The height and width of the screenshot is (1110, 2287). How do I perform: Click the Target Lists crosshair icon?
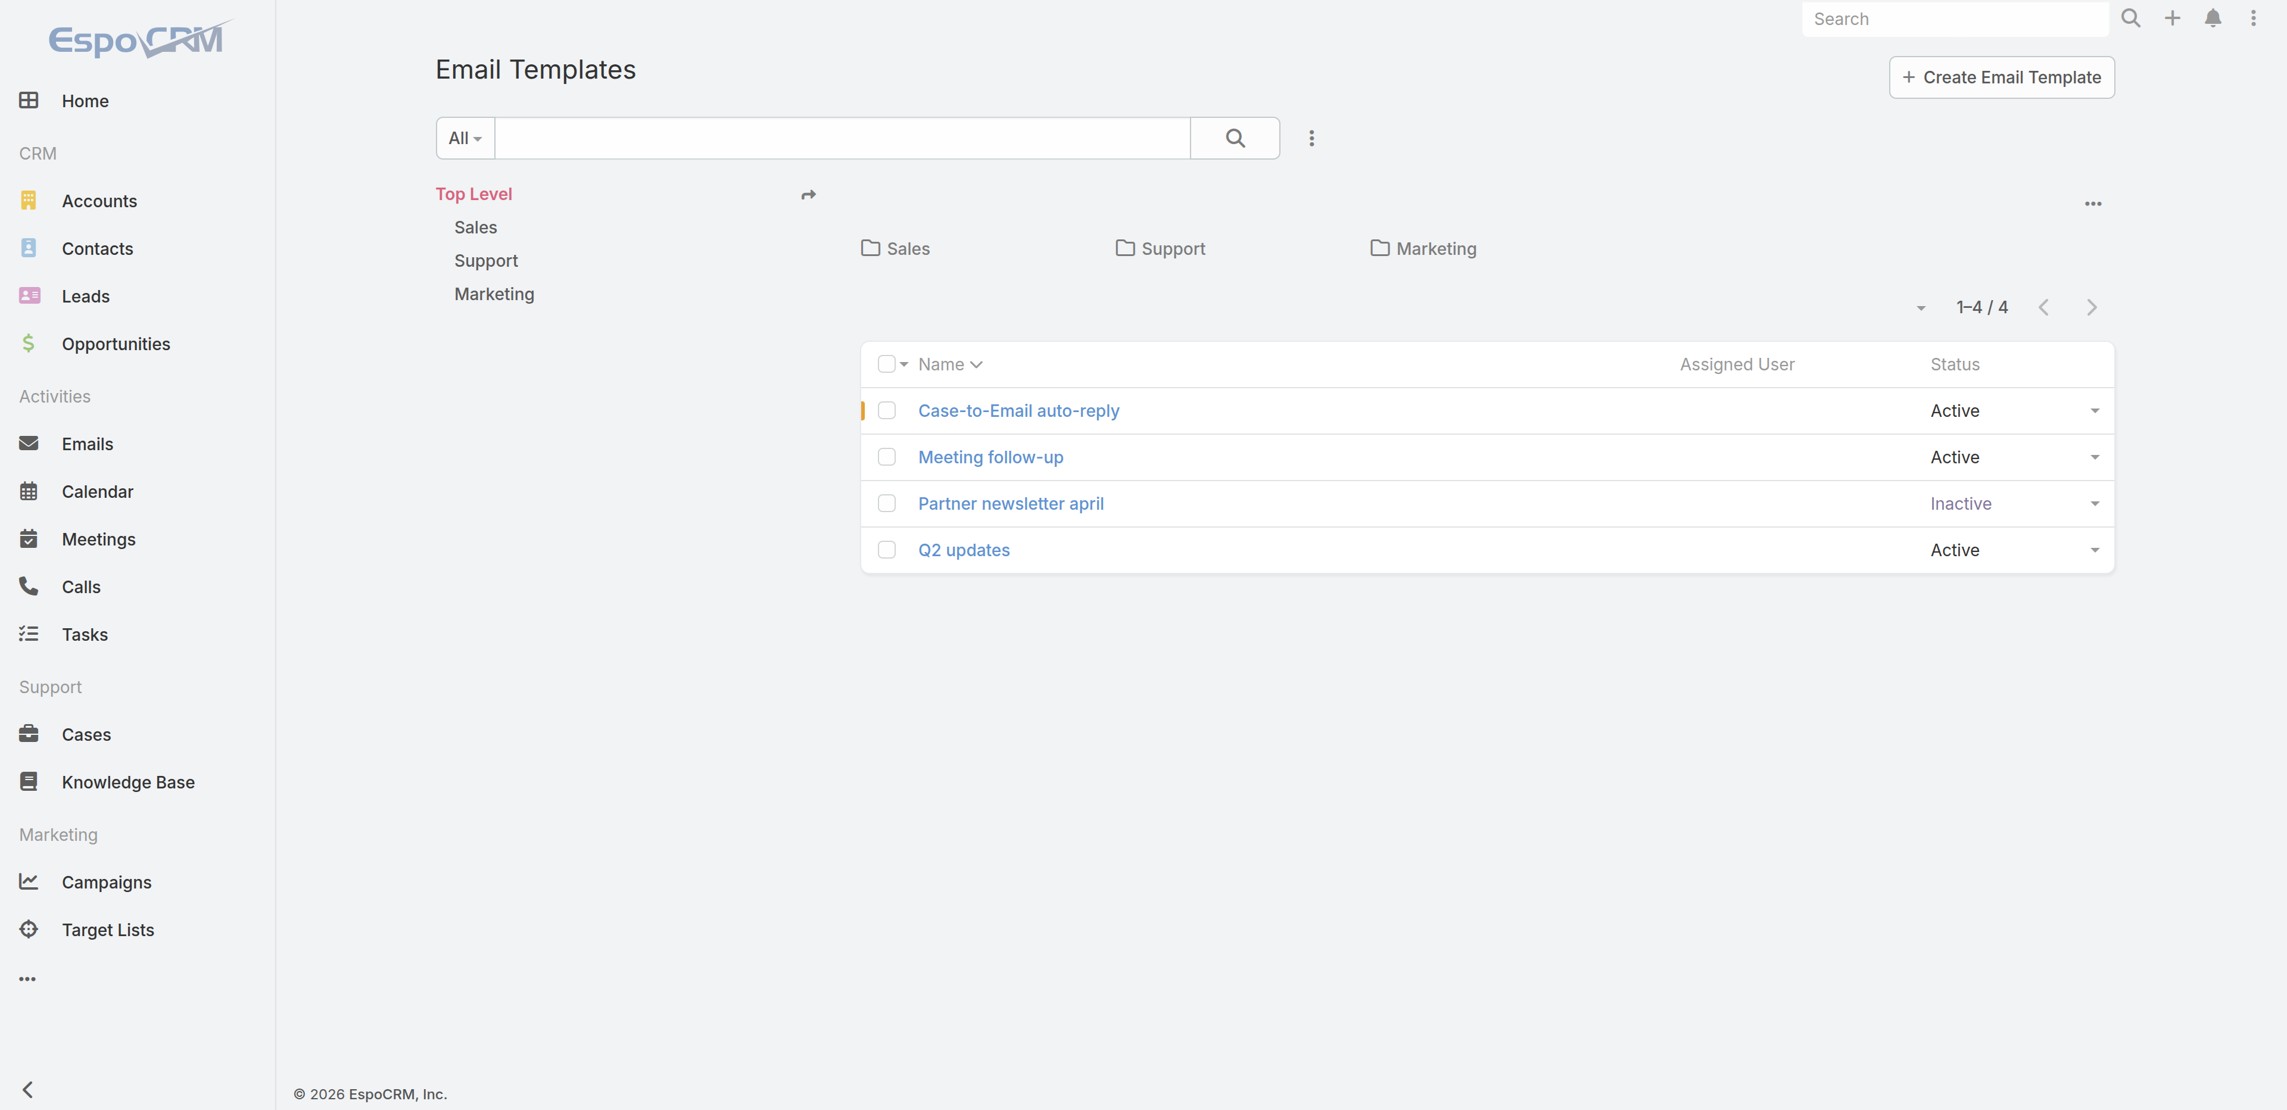[x=29, y=929]
